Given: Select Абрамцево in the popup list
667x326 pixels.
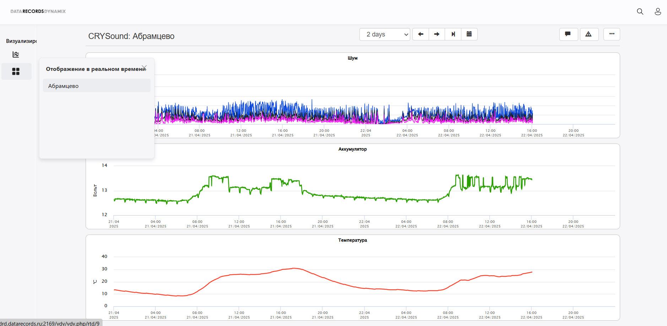Looking at the screenshot, I should point(97,86).
